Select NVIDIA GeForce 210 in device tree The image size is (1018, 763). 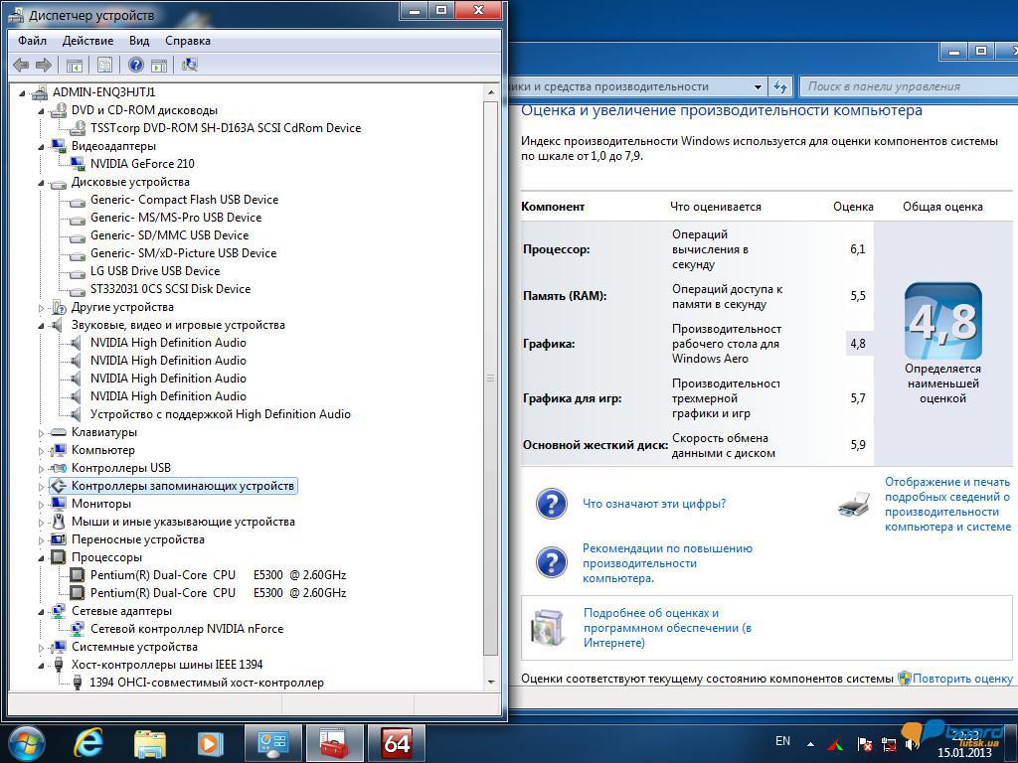click(142, 164)
